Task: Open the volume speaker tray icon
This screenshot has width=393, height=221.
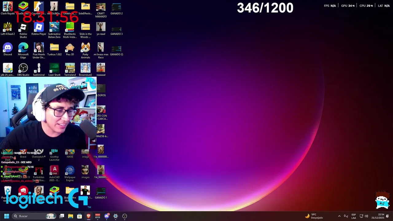Action: pyautogui.click(x=366, y=216)
